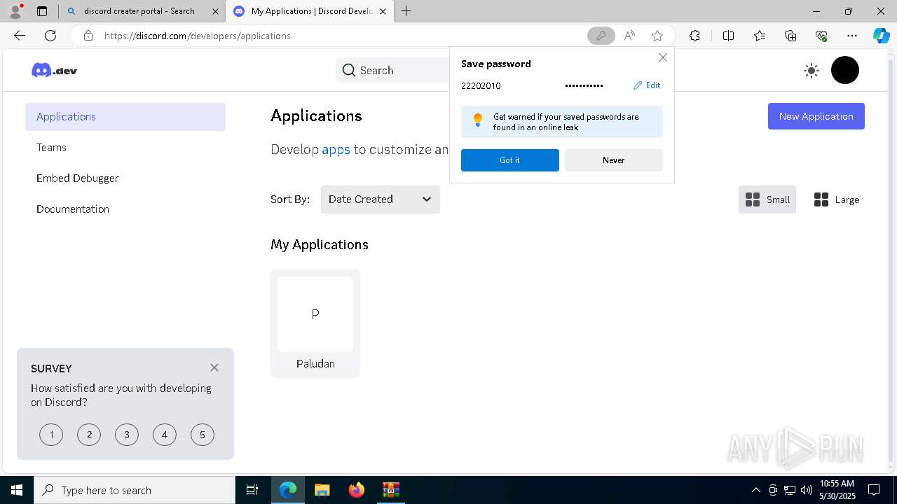Follow the 'apps' hyperlink
This screenshot has width=897, height=504.
pyautogui.click(x=336, y=149)
